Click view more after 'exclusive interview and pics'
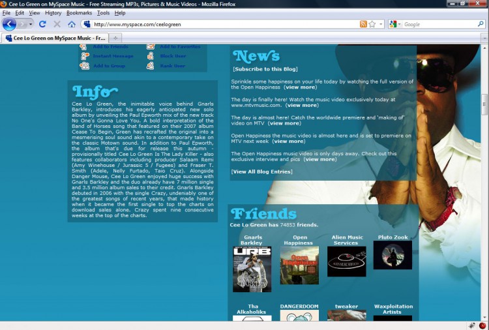This screenshot has width=489, height=330. tap(320, 159)
